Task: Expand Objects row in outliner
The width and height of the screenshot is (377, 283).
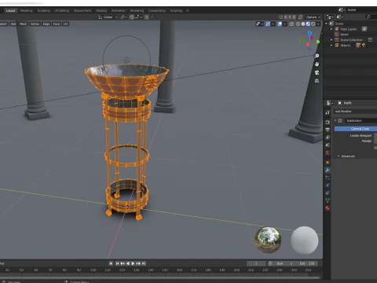Action: point(331,46)
